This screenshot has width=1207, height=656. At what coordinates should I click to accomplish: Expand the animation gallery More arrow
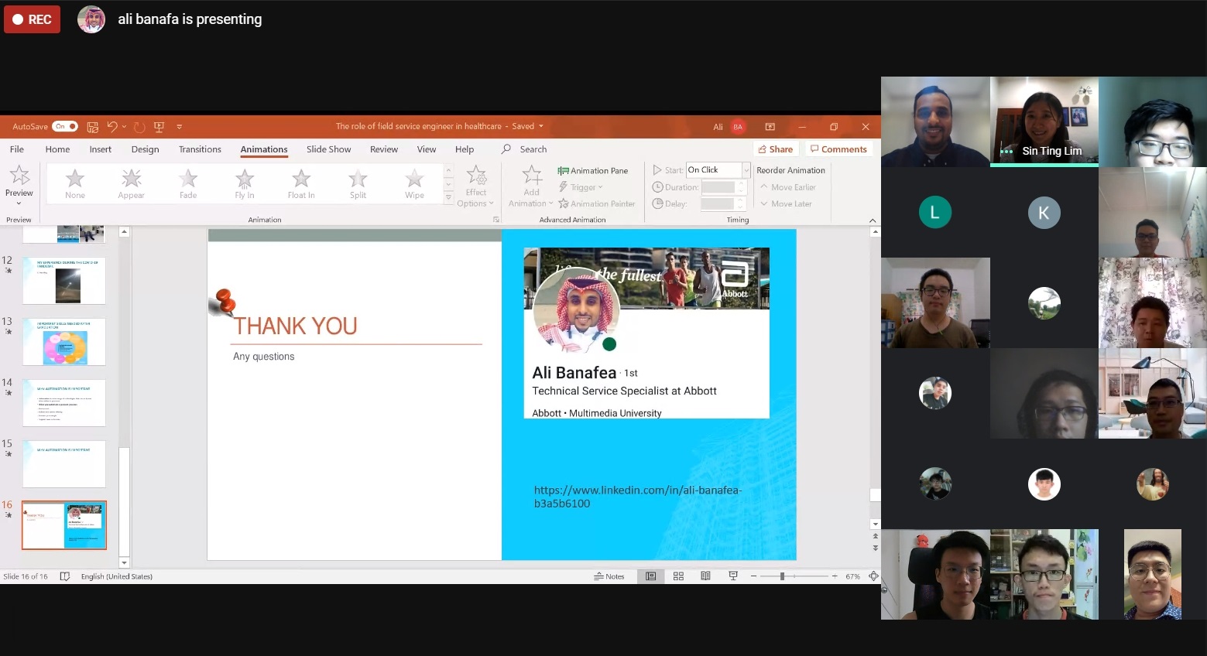pos(448,199)
